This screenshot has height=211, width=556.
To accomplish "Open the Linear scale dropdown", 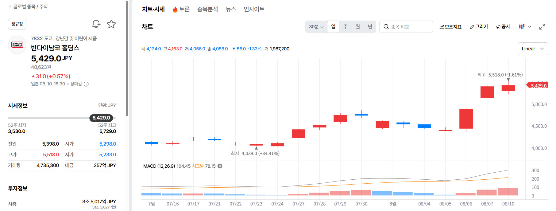I will click(533, 49).
